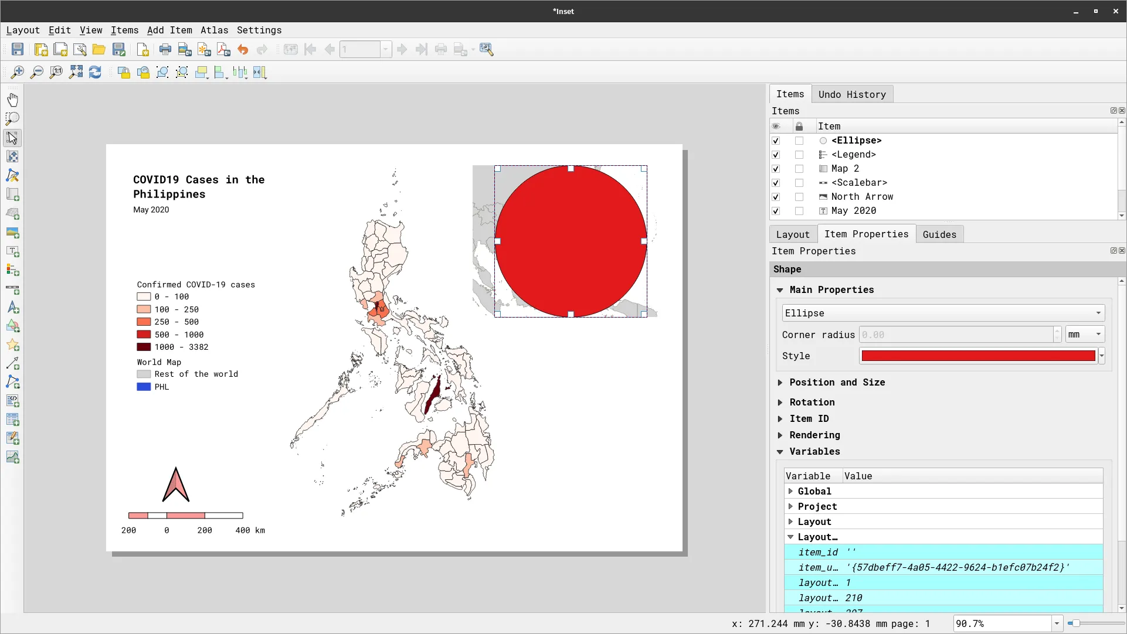Select the Scalebar item in list
Screen dimensions: 1127x634
(x=859, y=183)
